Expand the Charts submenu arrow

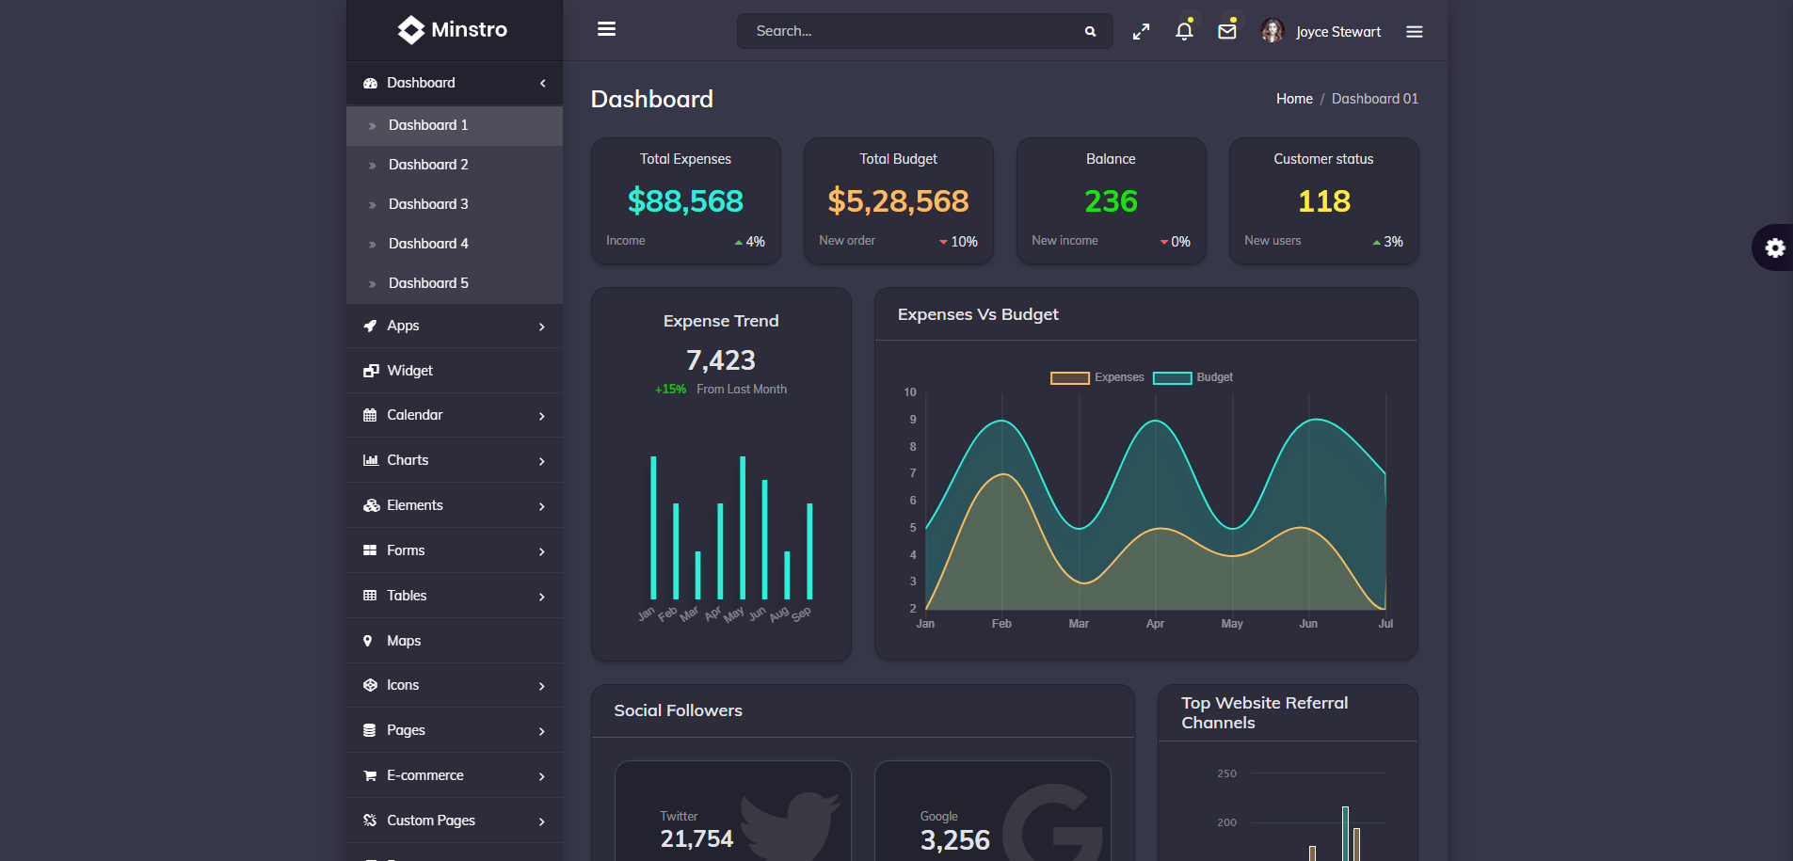tap(542, 461)
